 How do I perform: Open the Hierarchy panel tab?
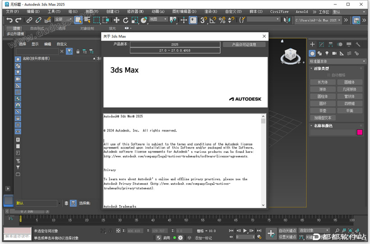[331, 44]
